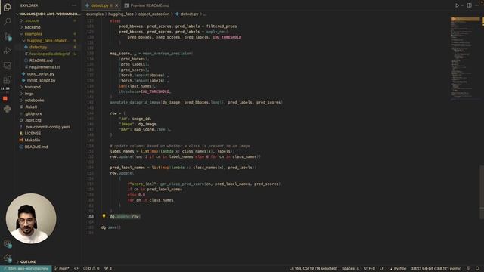The height and width of the screenshot is (272, 484).
Task: Collapse the KANGAS workspace root folder
Action: [48, 14]
